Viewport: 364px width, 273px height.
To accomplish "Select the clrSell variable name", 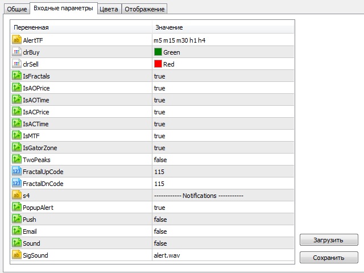I will click(x=31, y=64).
